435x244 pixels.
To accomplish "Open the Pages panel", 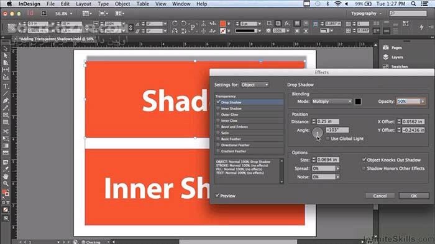I will coord(392,48).
